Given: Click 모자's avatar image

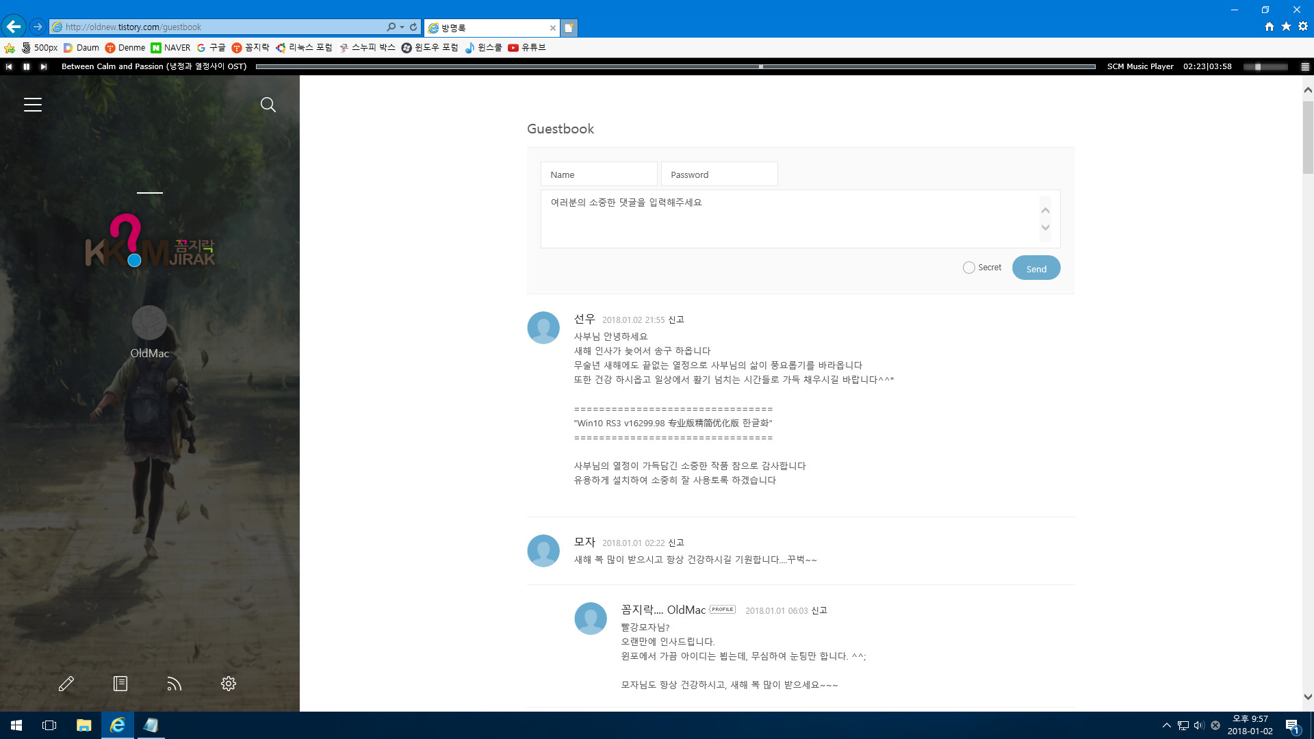Looking at the screenshot, I should click(x=543, y=551).
